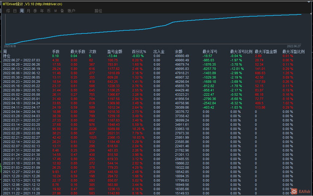Screen dimensions: 313x196
Task: Click the 手数 column header
Action: click(x=56, y=52)
